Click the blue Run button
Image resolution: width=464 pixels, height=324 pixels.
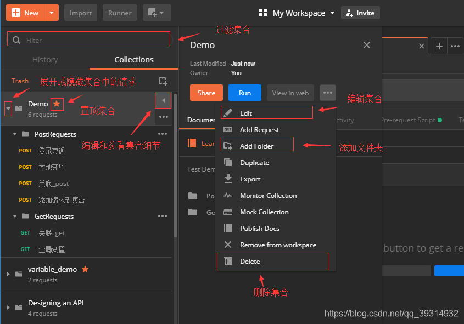point(245,93)
